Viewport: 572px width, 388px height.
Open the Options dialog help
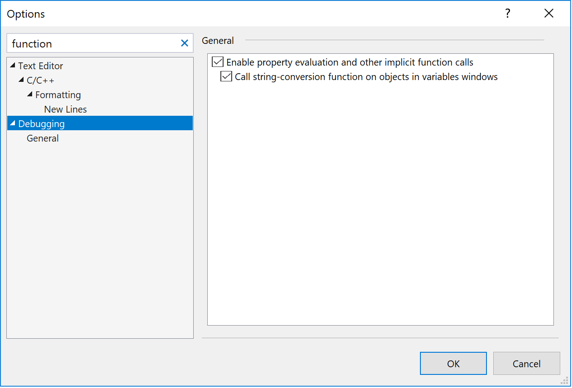coord(507,14)
